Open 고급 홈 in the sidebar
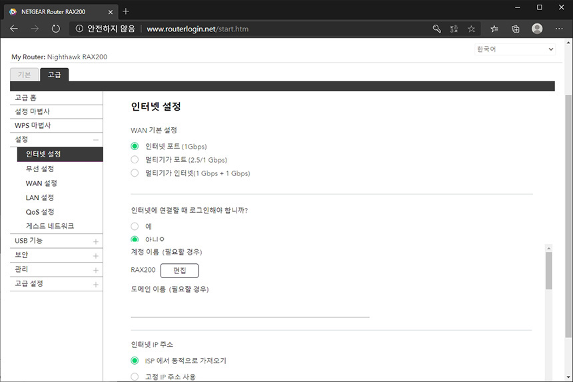The height and width of the screenshot is (382, 573). (56, 97)
